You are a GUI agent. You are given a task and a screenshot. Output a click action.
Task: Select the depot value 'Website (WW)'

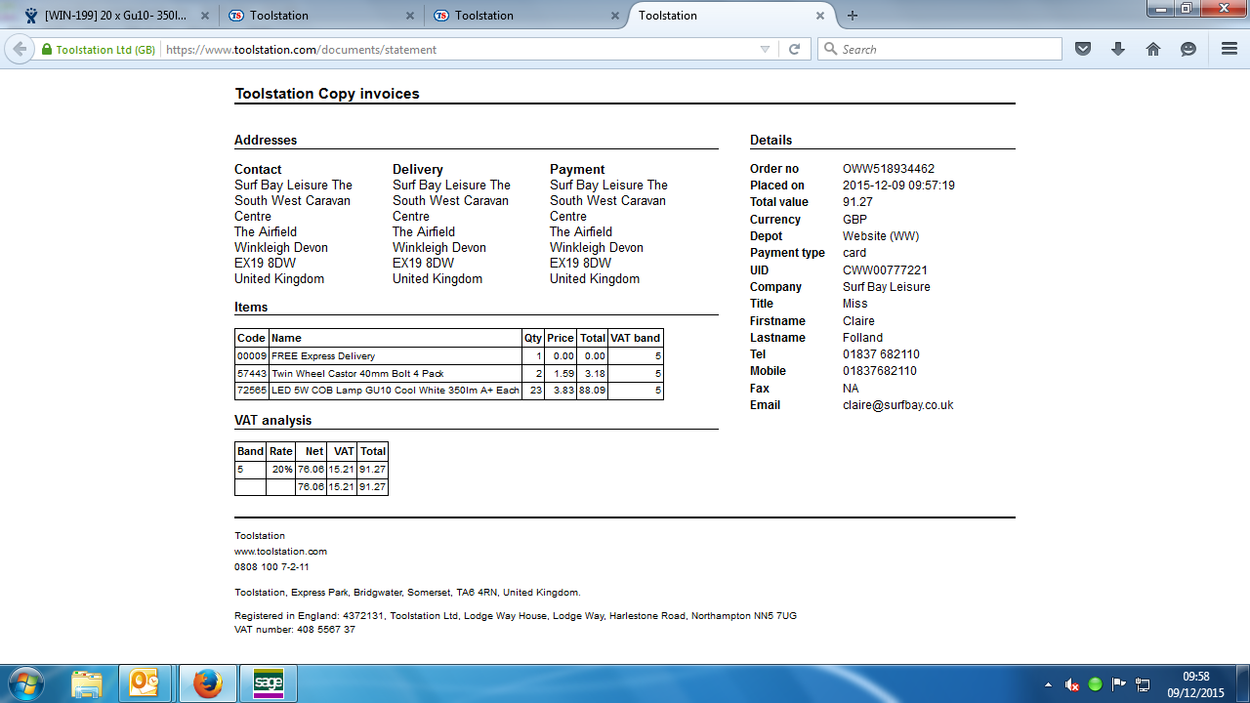881,236
